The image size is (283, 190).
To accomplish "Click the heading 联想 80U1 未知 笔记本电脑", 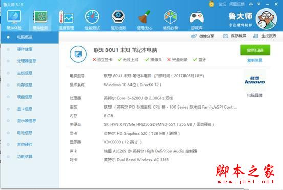I will coord(125,50).
